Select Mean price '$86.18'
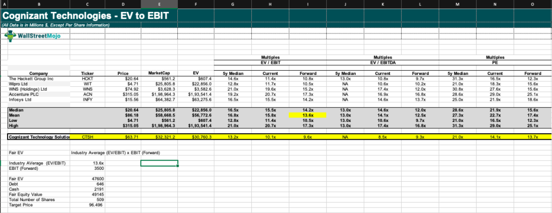The width and height of the screenshot is (552, 213). point(123,115)
